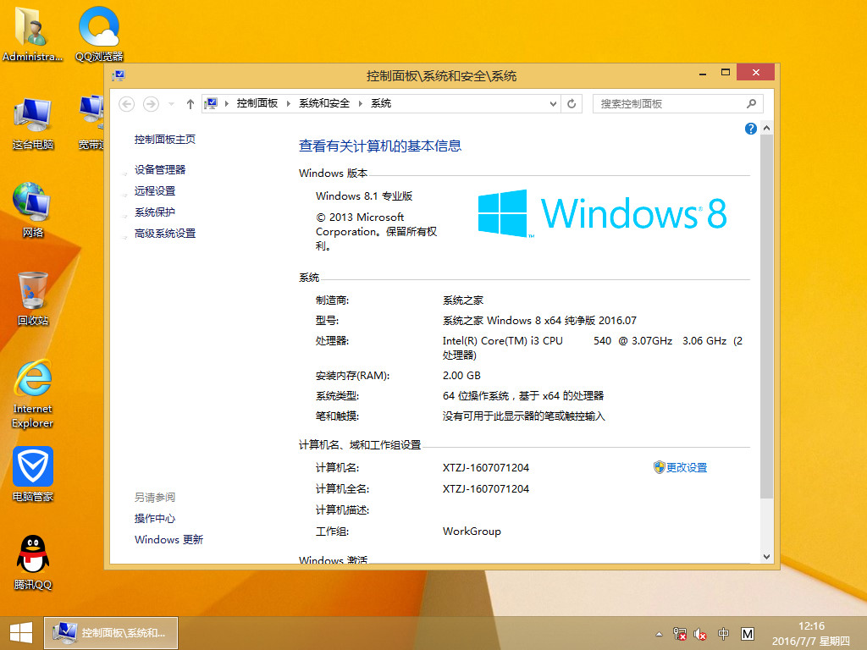
Task: Open the 网络 desktop icon
Action: click(x=32, y=203)
